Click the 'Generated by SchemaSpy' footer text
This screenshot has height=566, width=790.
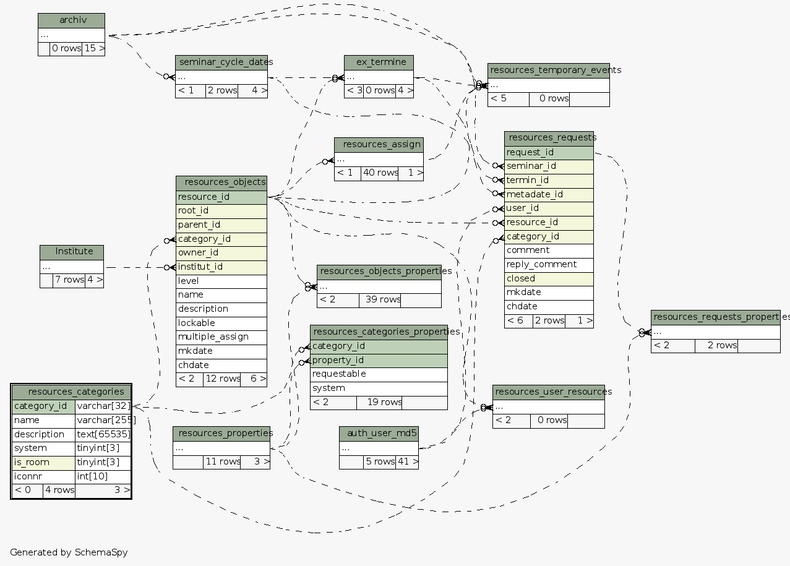click(x=69, y=552)
